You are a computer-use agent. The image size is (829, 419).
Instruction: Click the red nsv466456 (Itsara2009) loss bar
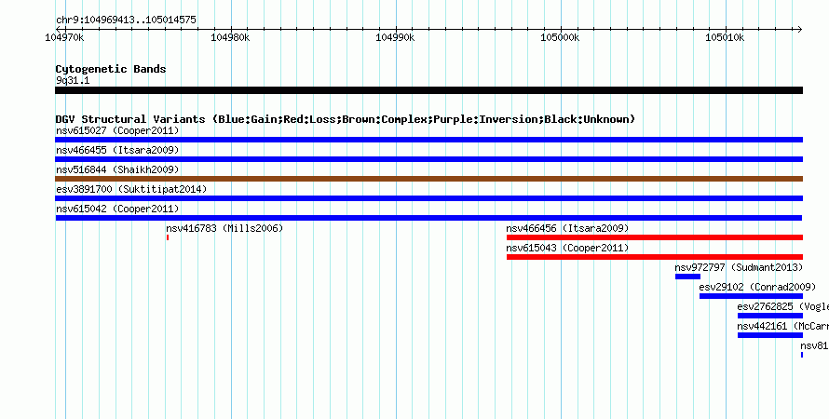655,237
